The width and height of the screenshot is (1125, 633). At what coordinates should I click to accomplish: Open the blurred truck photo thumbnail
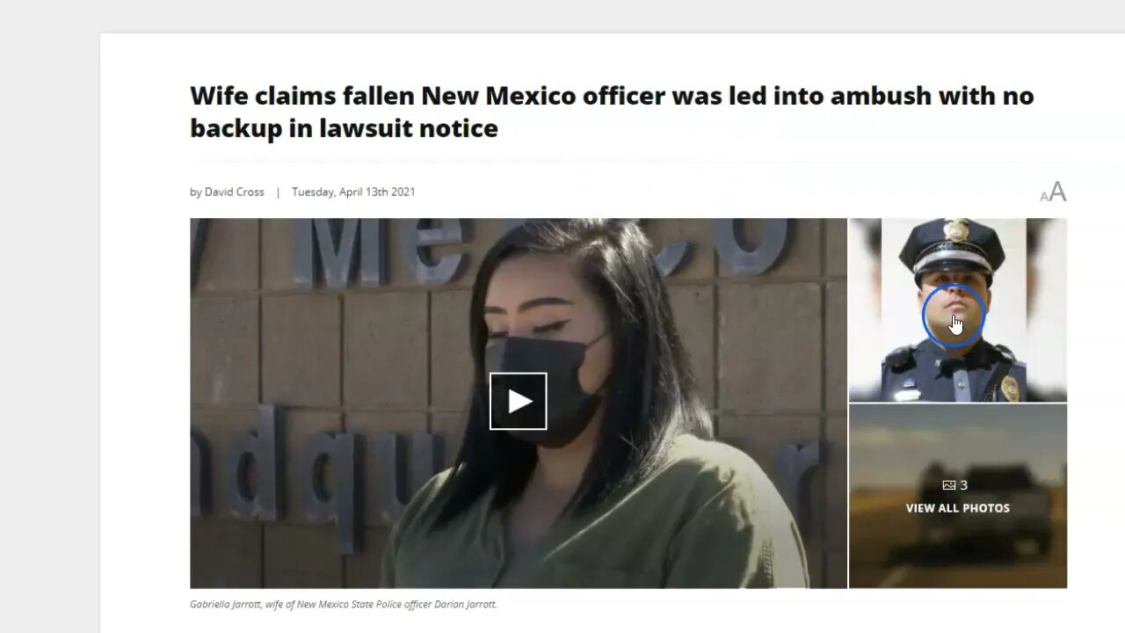[x=958, y=496]
